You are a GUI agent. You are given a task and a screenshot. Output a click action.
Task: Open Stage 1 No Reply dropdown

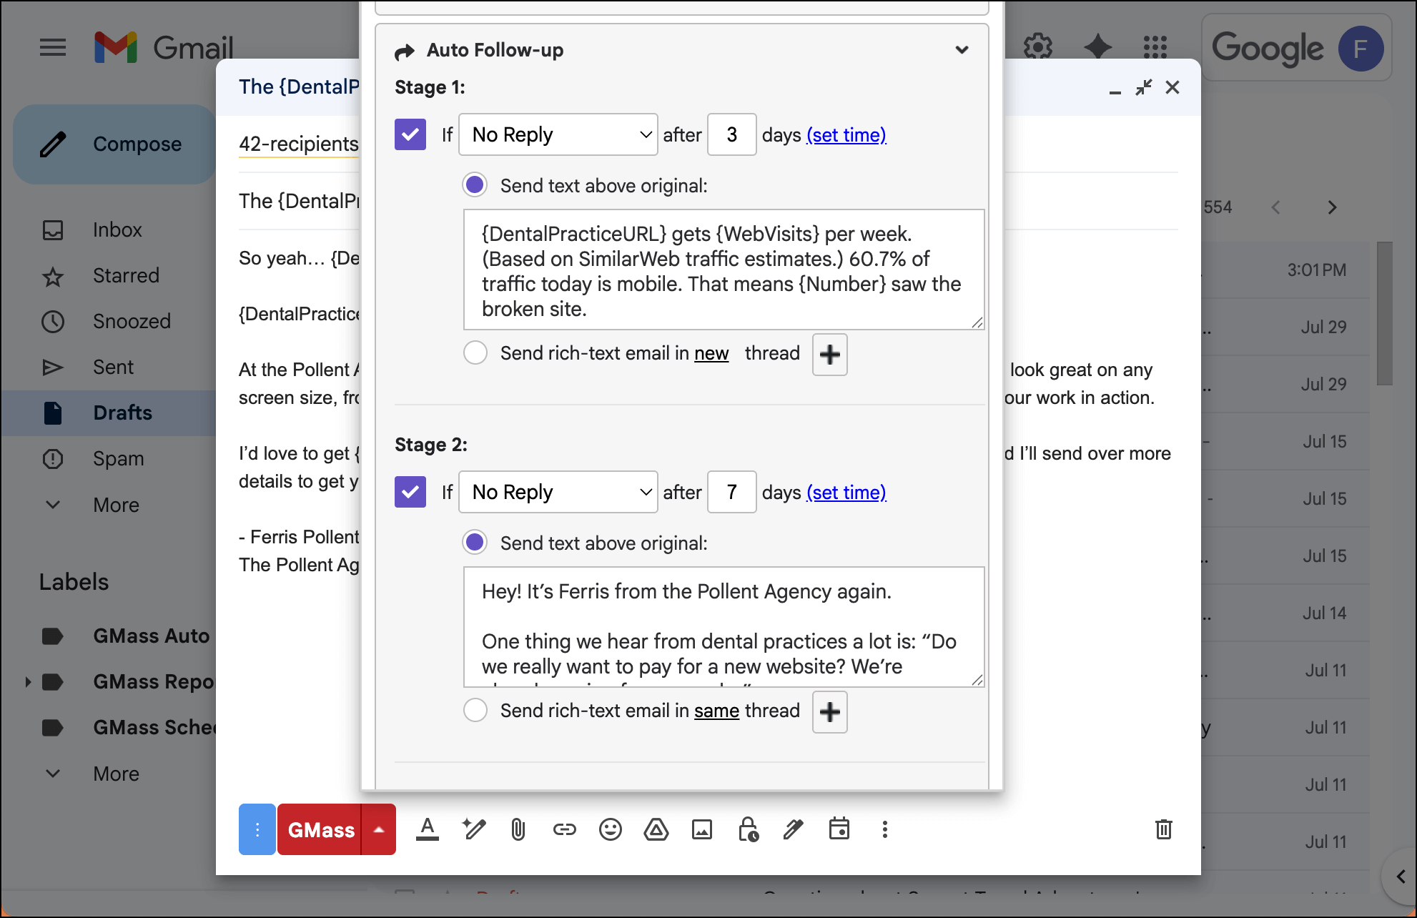558,134
